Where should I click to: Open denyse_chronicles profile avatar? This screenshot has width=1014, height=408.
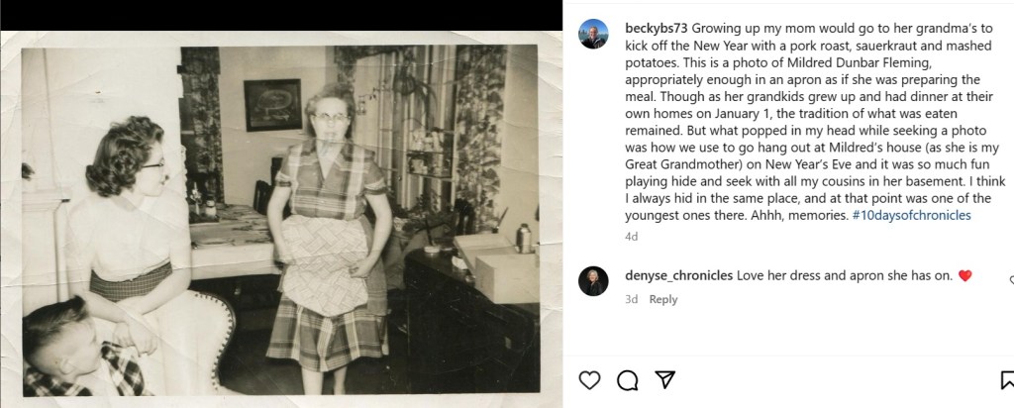coord(593,280)
